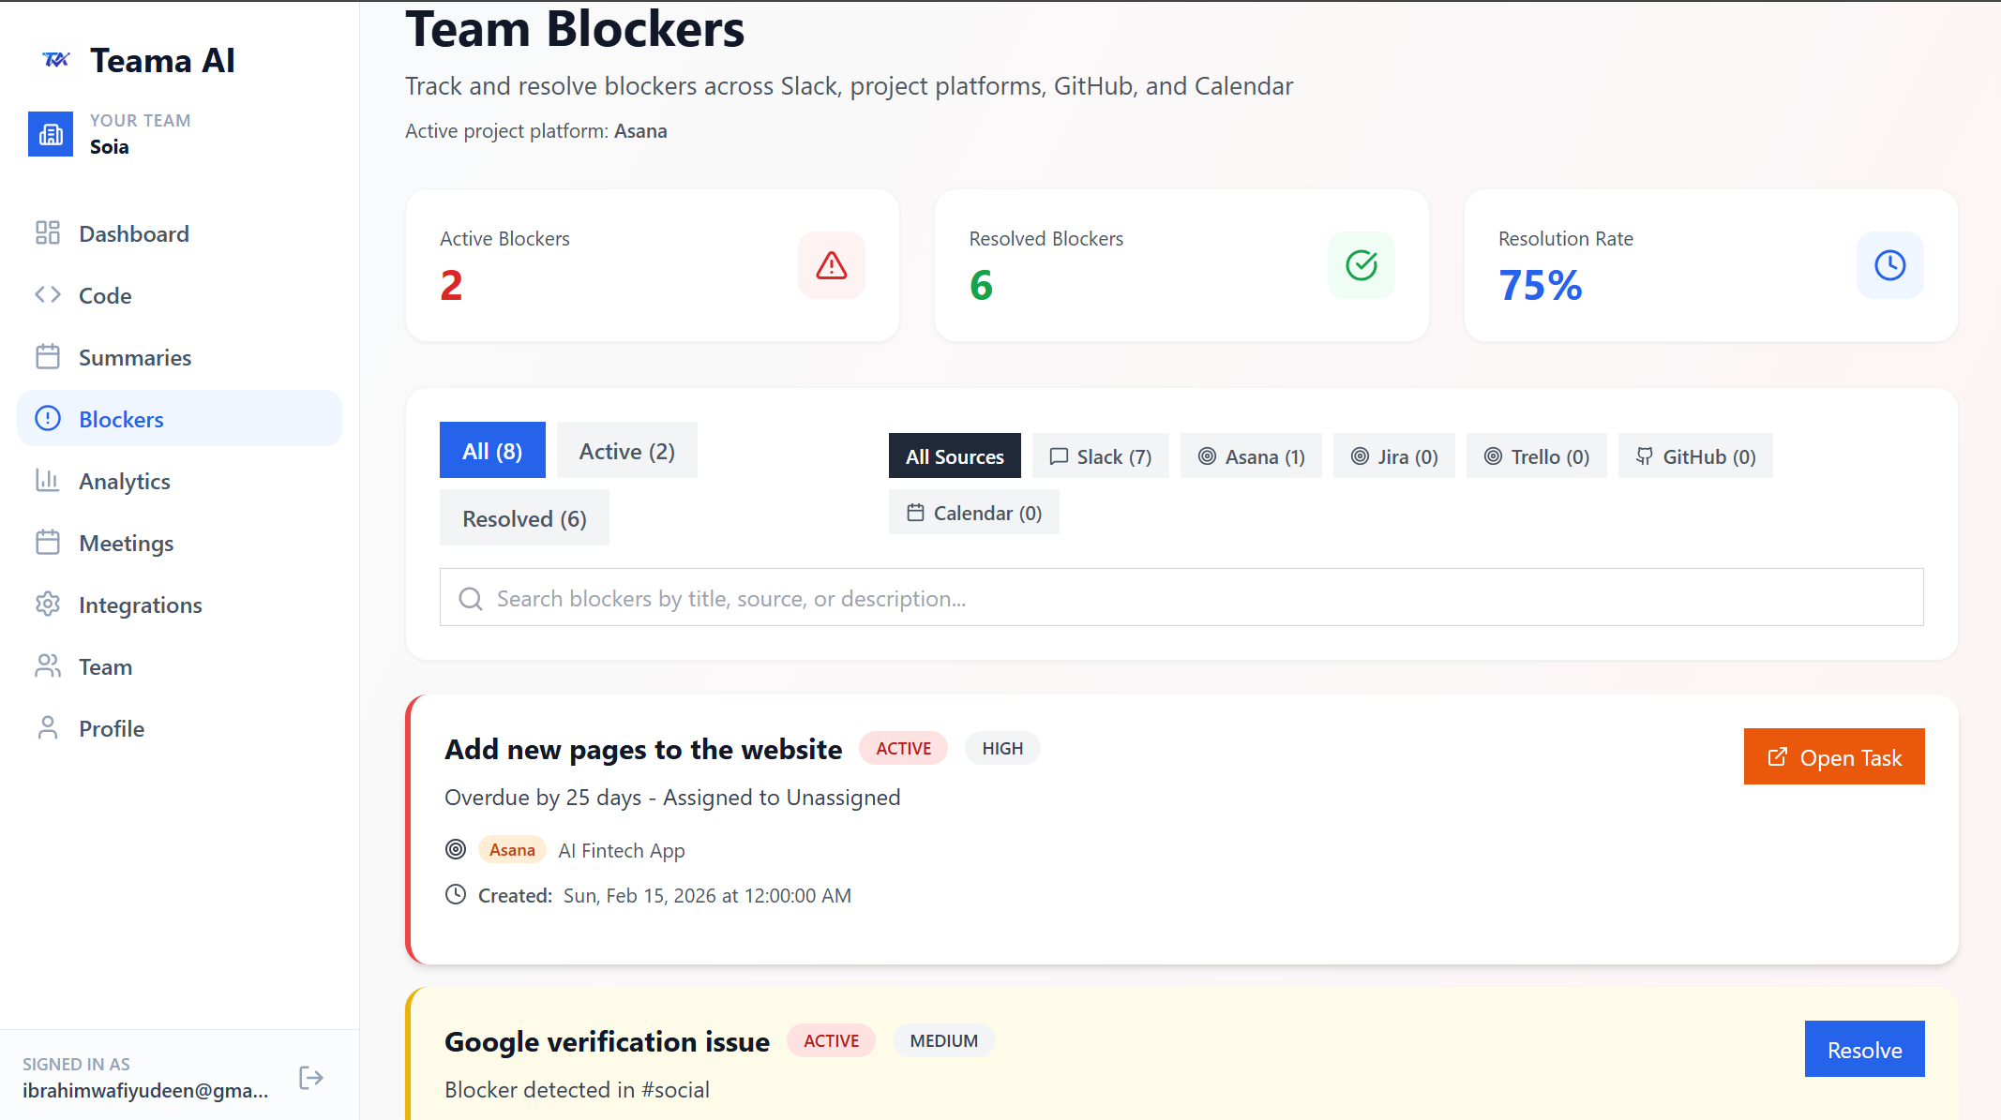
Task: Switch to the Resolved (6) tab
Action: (x=524, y=518)
